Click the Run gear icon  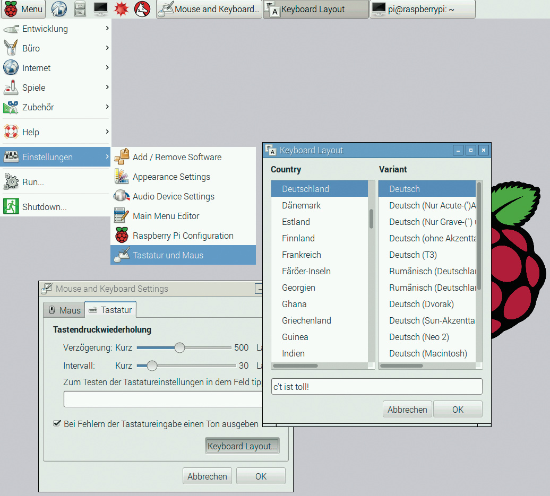point(11,182)
